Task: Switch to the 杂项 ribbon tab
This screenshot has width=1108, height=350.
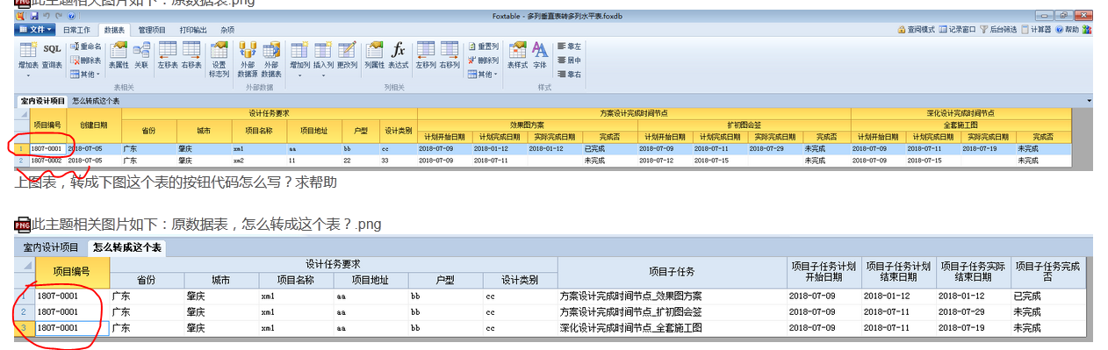Action: click(x=227, y=29)
